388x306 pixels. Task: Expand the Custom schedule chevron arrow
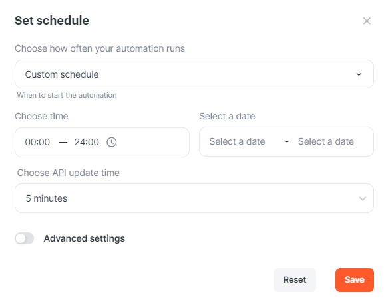click(359, 74)
